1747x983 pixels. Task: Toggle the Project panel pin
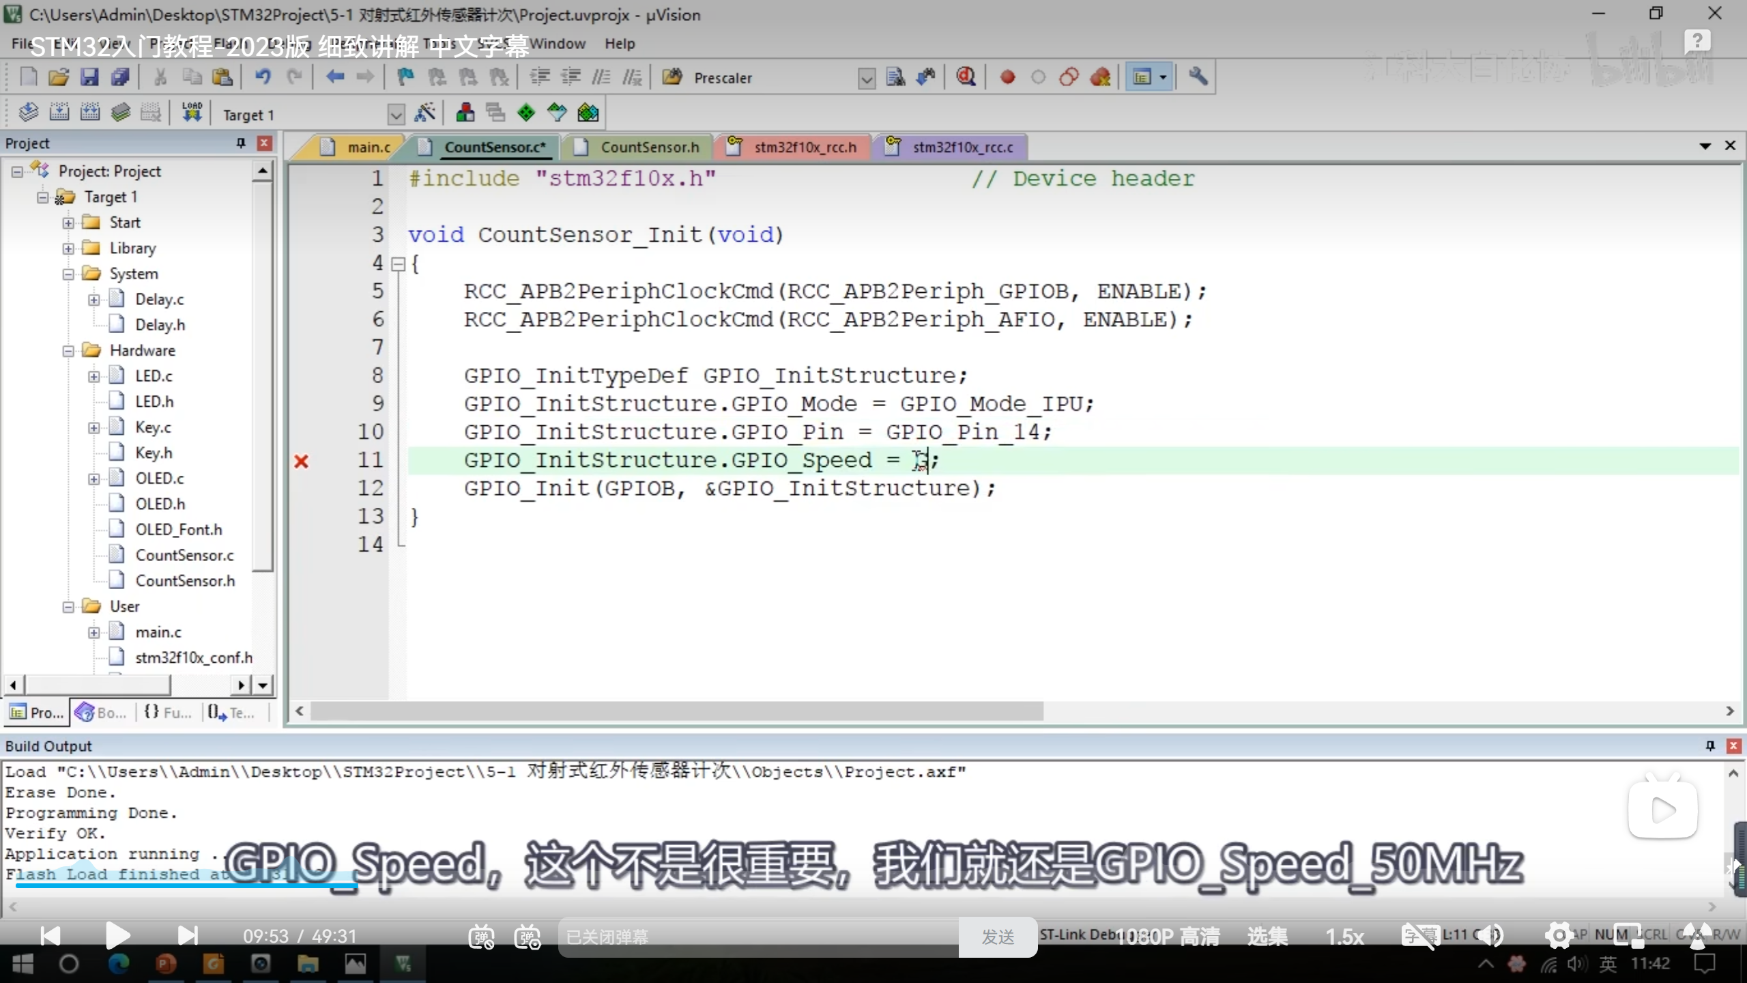point(240,143)
